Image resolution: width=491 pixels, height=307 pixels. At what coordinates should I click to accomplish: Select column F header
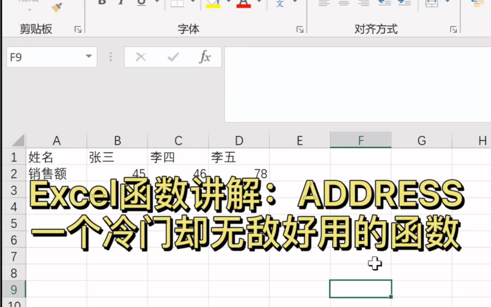[x=361, y=141]
